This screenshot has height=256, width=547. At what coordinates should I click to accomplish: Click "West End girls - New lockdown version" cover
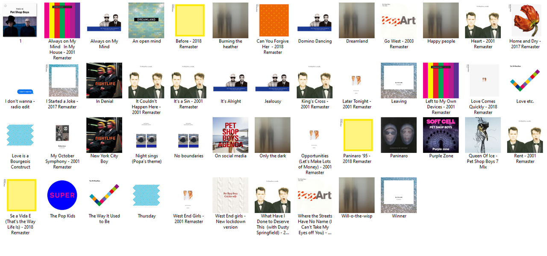click(231, 195)
